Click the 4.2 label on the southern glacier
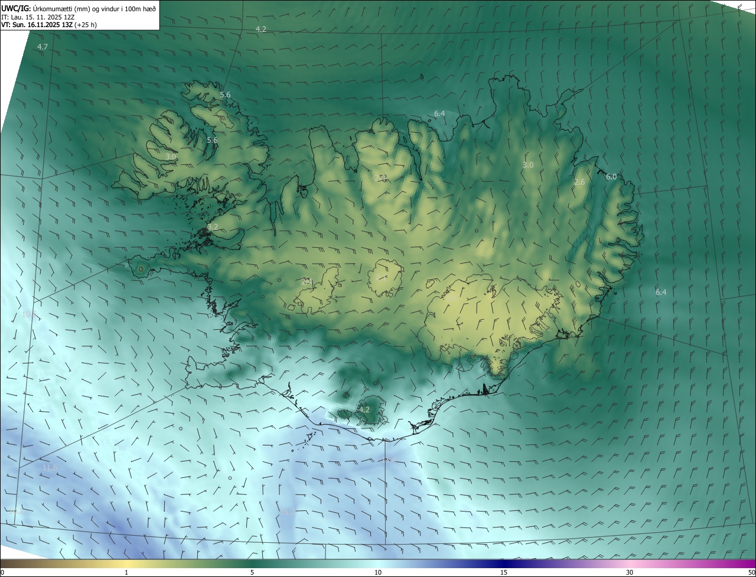The height and width of the screenshot is (577, 756). click(364, 410)
